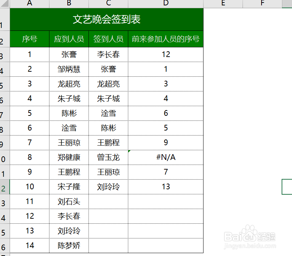Select column header D
292x256 pixels.
(166, 4)
